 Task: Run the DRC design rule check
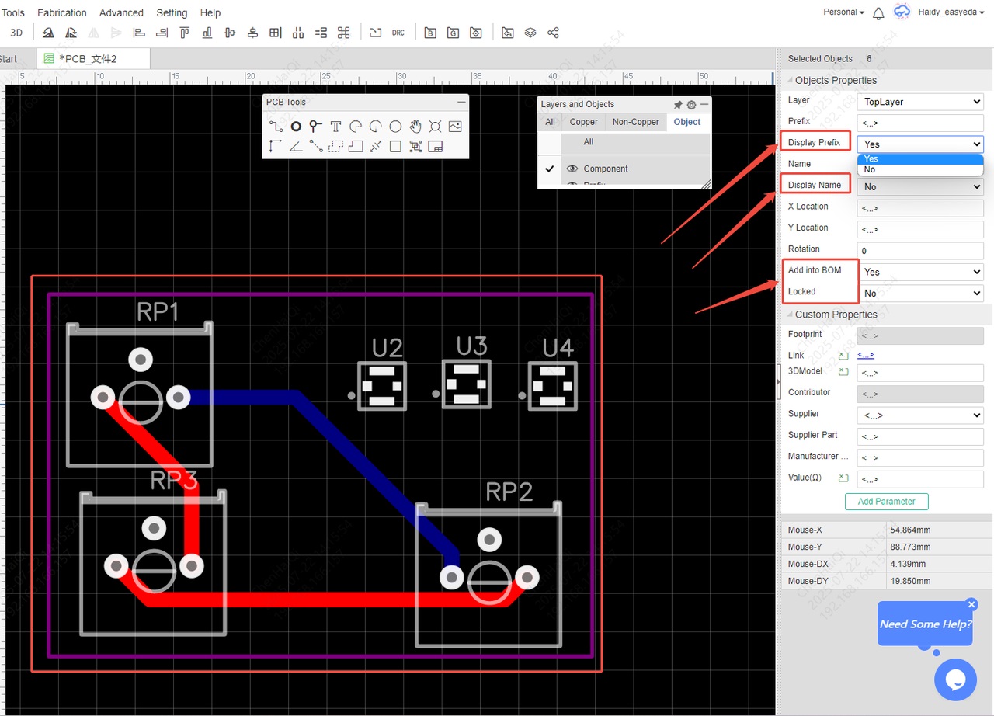[398, 32]
